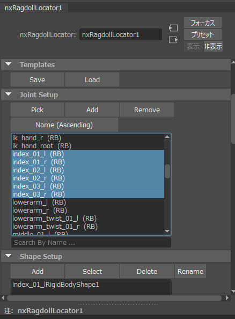235x319 pixels.
Task: Select lowerarm_l (RB) joint
Action: coord(88,202)
